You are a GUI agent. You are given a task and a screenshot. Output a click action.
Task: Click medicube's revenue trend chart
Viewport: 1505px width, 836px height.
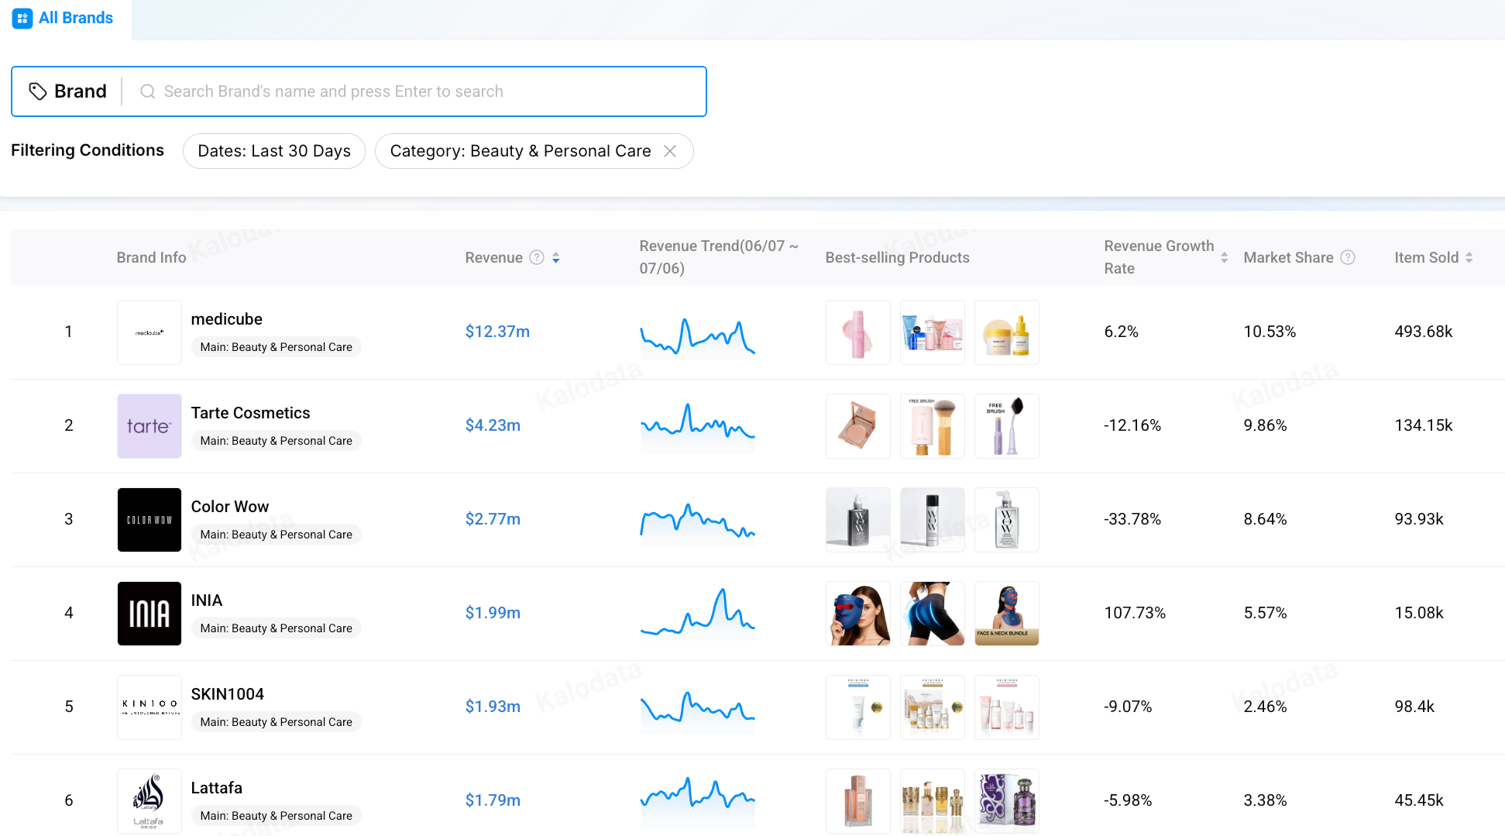(x=698, y=337)
